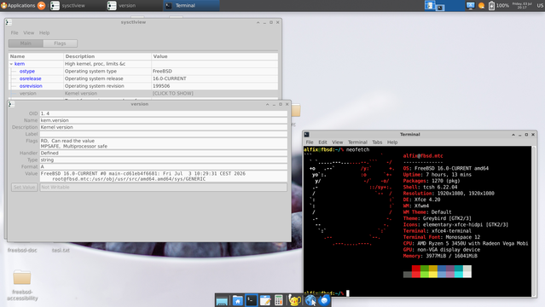Click the version window title icon
The height and width of the screenshot is (307, 545).
[x=11, y=104]
